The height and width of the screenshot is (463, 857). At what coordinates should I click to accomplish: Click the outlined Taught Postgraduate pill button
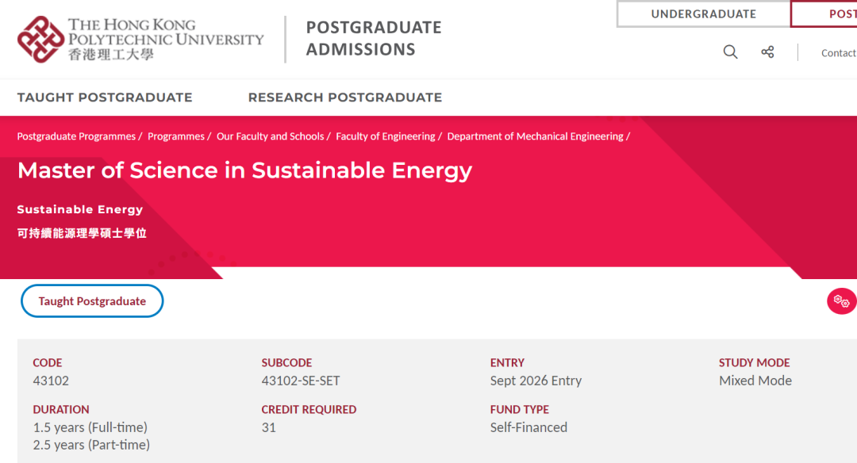(x=92, y=301)
